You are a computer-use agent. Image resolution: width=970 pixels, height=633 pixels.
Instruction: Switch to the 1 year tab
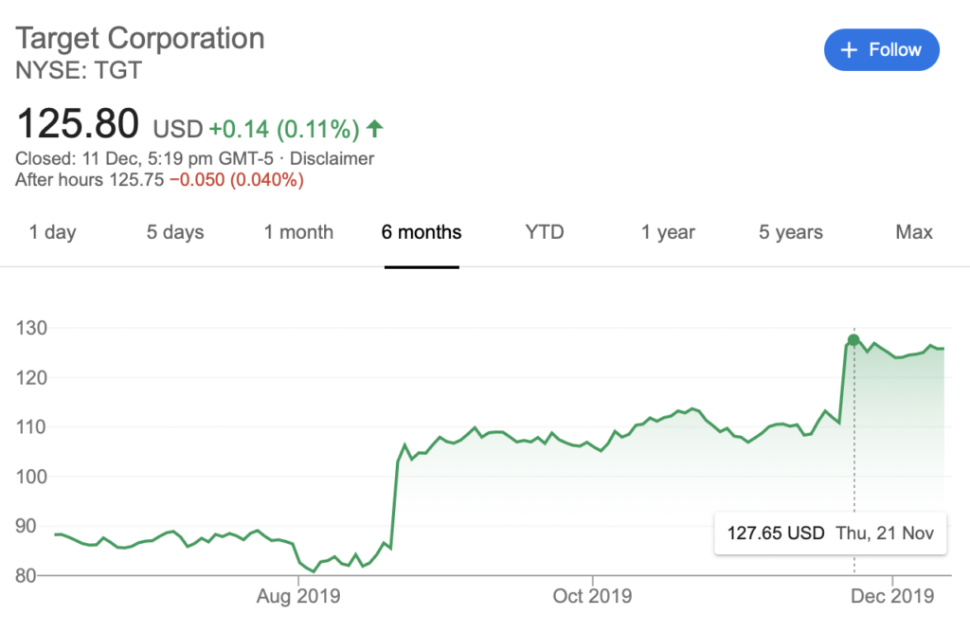[668, 232]
